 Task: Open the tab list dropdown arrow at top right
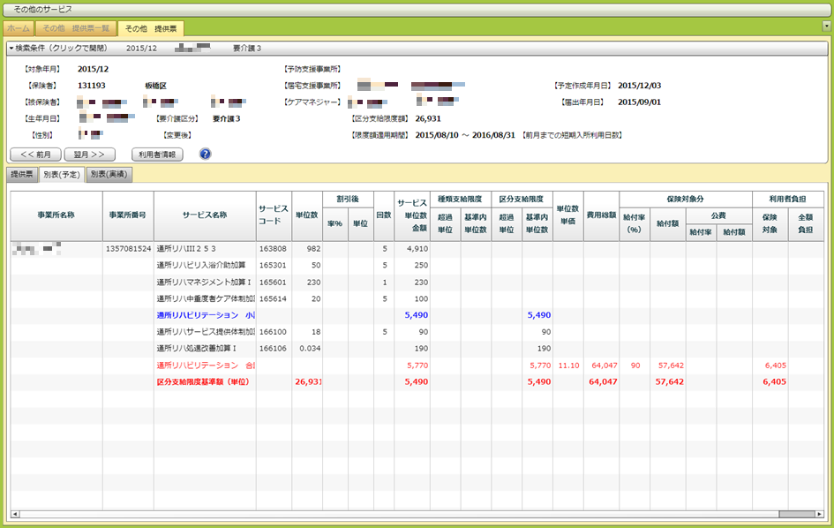point(826,26)
